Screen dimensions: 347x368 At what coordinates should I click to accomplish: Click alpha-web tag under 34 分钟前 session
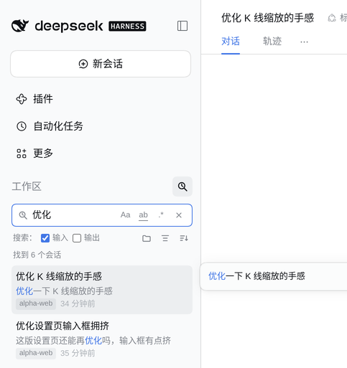pos(36,303)
